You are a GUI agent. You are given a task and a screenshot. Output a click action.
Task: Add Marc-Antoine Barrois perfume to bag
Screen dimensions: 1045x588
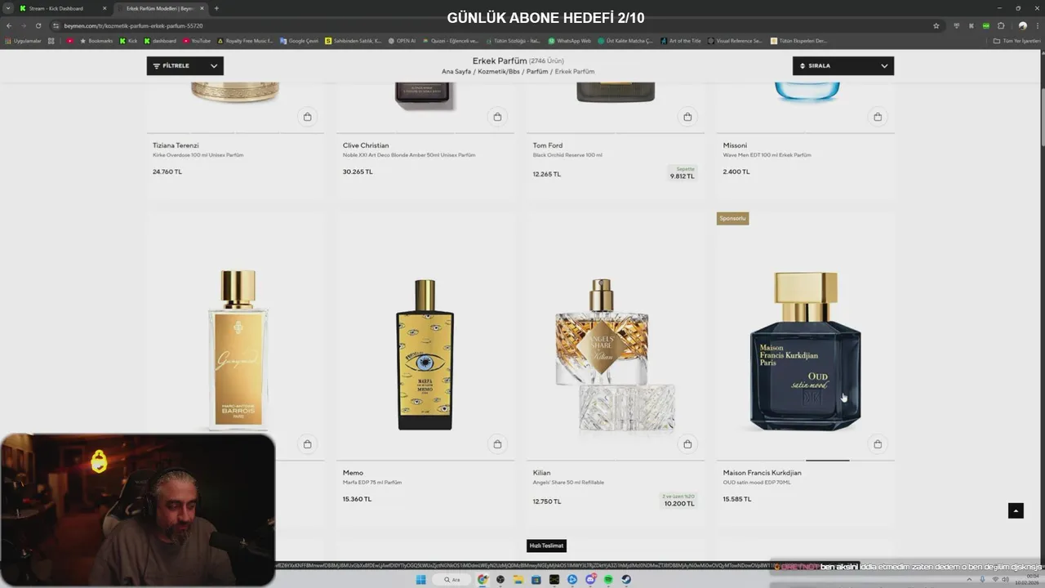coord(307,444)
